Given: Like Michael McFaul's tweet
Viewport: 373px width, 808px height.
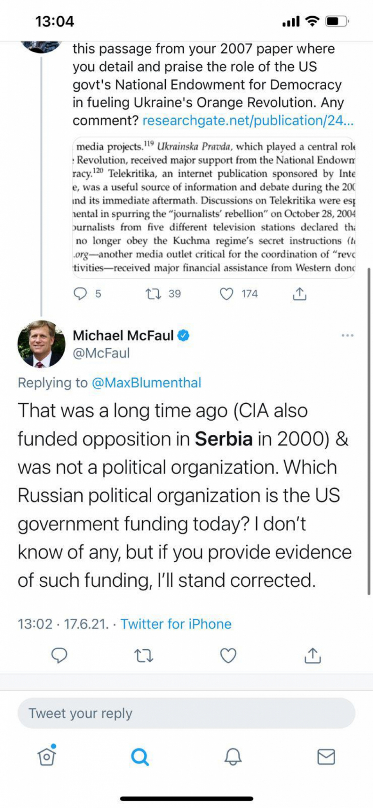Looking at the screenshot, I should click(x=228, y=656).
